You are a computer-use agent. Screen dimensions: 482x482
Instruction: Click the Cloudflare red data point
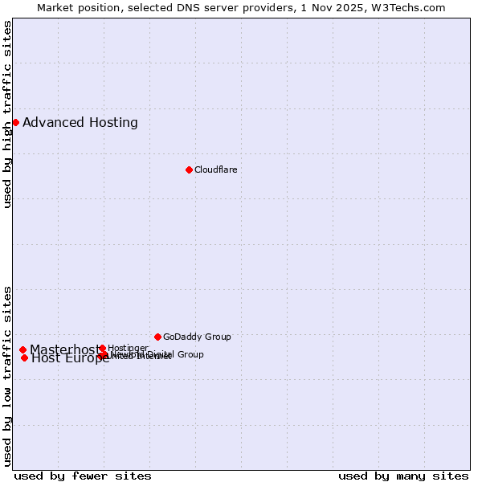pos(189,170)
